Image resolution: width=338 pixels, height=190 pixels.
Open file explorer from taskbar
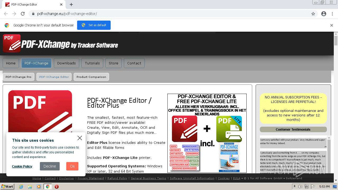pos(30,187)
